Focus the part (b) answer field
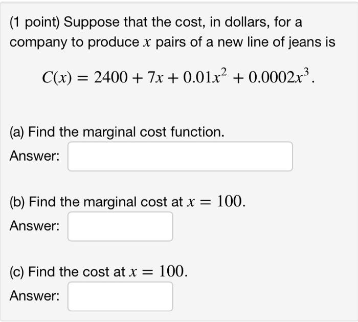 [x=120, y=226]
